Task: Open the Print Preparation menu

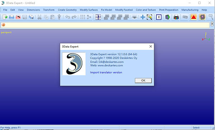Action: (x=169, y=10)
